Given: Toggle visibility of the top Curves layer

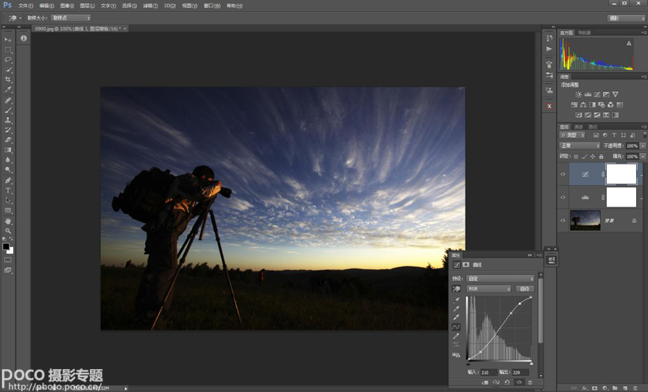Looking at the screenshot, I should pyautogui.click(x=563, y=174).
